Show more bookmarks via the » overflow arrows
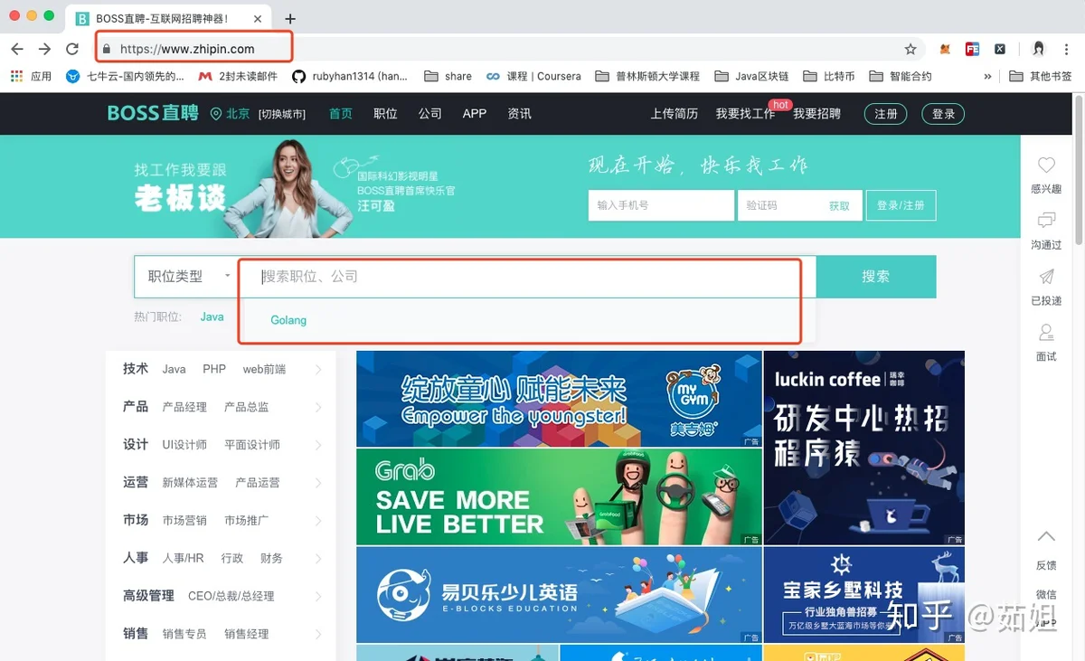Image resolution: width=1085 pixels, height=661 pixels. pyautogui.click(x=987, y=77)
